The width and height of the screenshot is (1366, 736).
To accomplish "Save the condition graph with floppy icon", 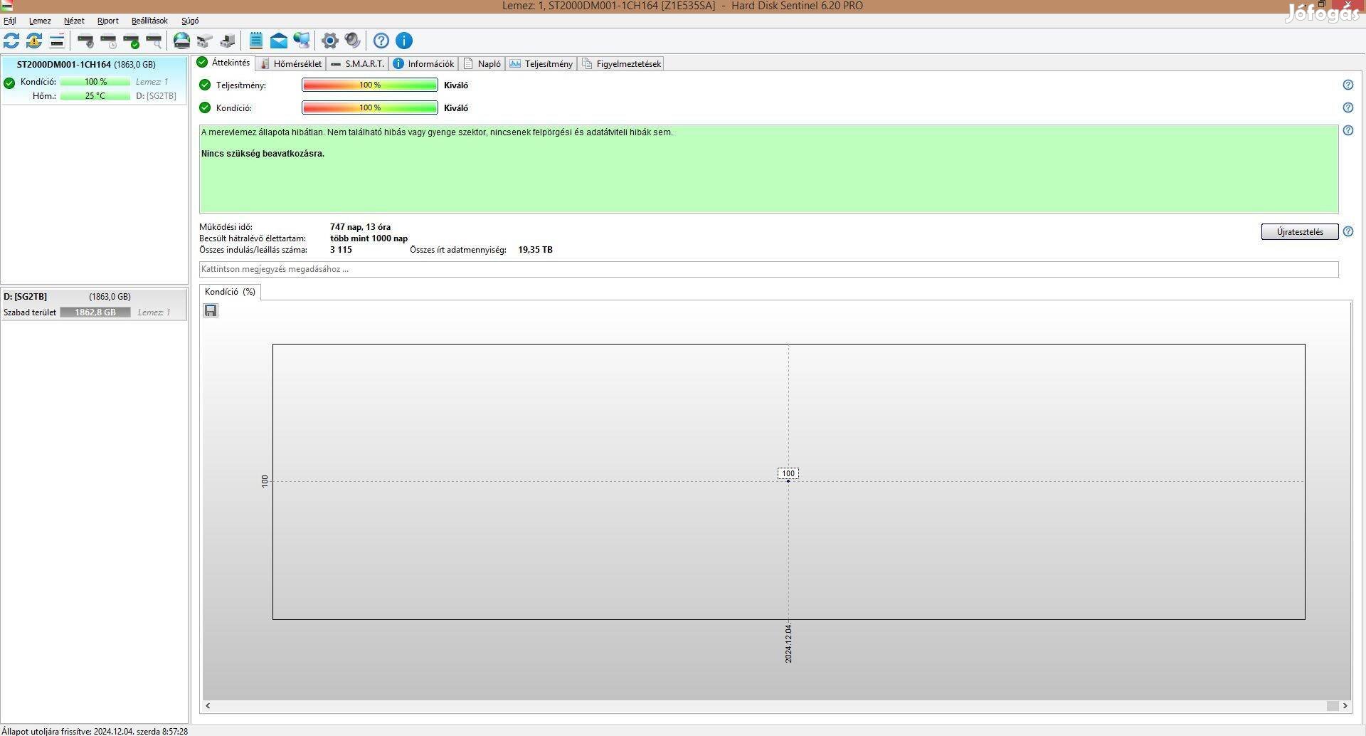I will pyautogui.click(x=211, y=310).
